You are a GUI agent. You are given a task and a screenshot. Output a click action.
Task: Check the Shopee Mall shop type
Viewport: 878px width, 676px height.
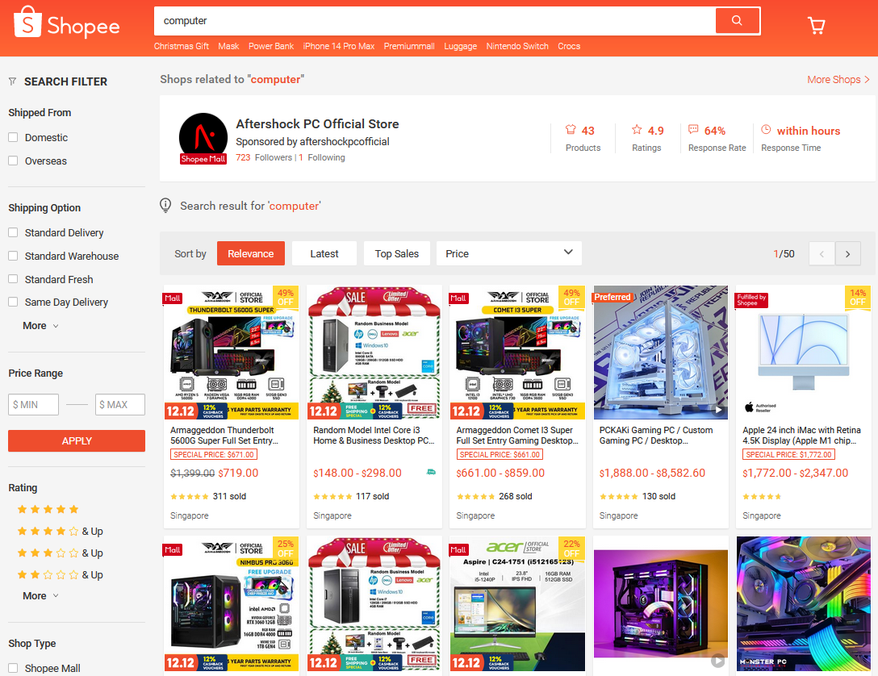(14, 668)
